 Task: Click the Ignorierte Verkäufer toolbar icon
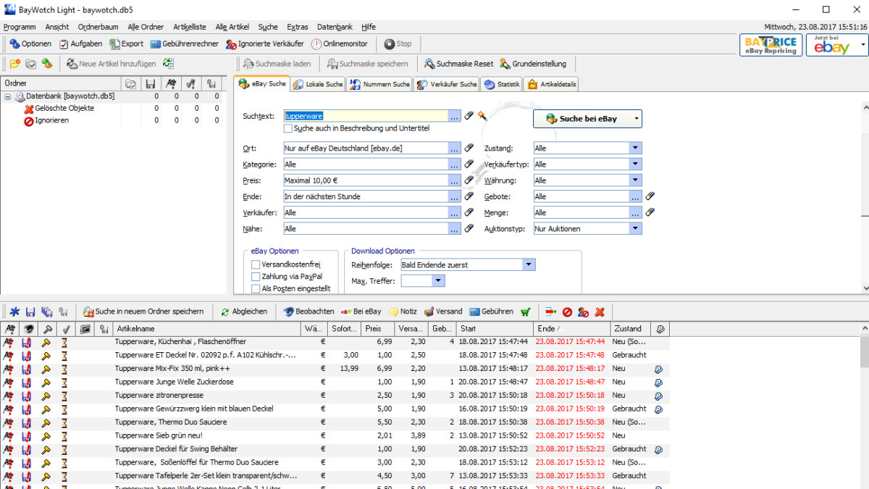click(231, 44)
